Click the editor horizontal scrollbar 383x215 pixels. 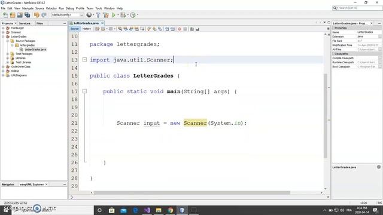[x=191, y=192]
